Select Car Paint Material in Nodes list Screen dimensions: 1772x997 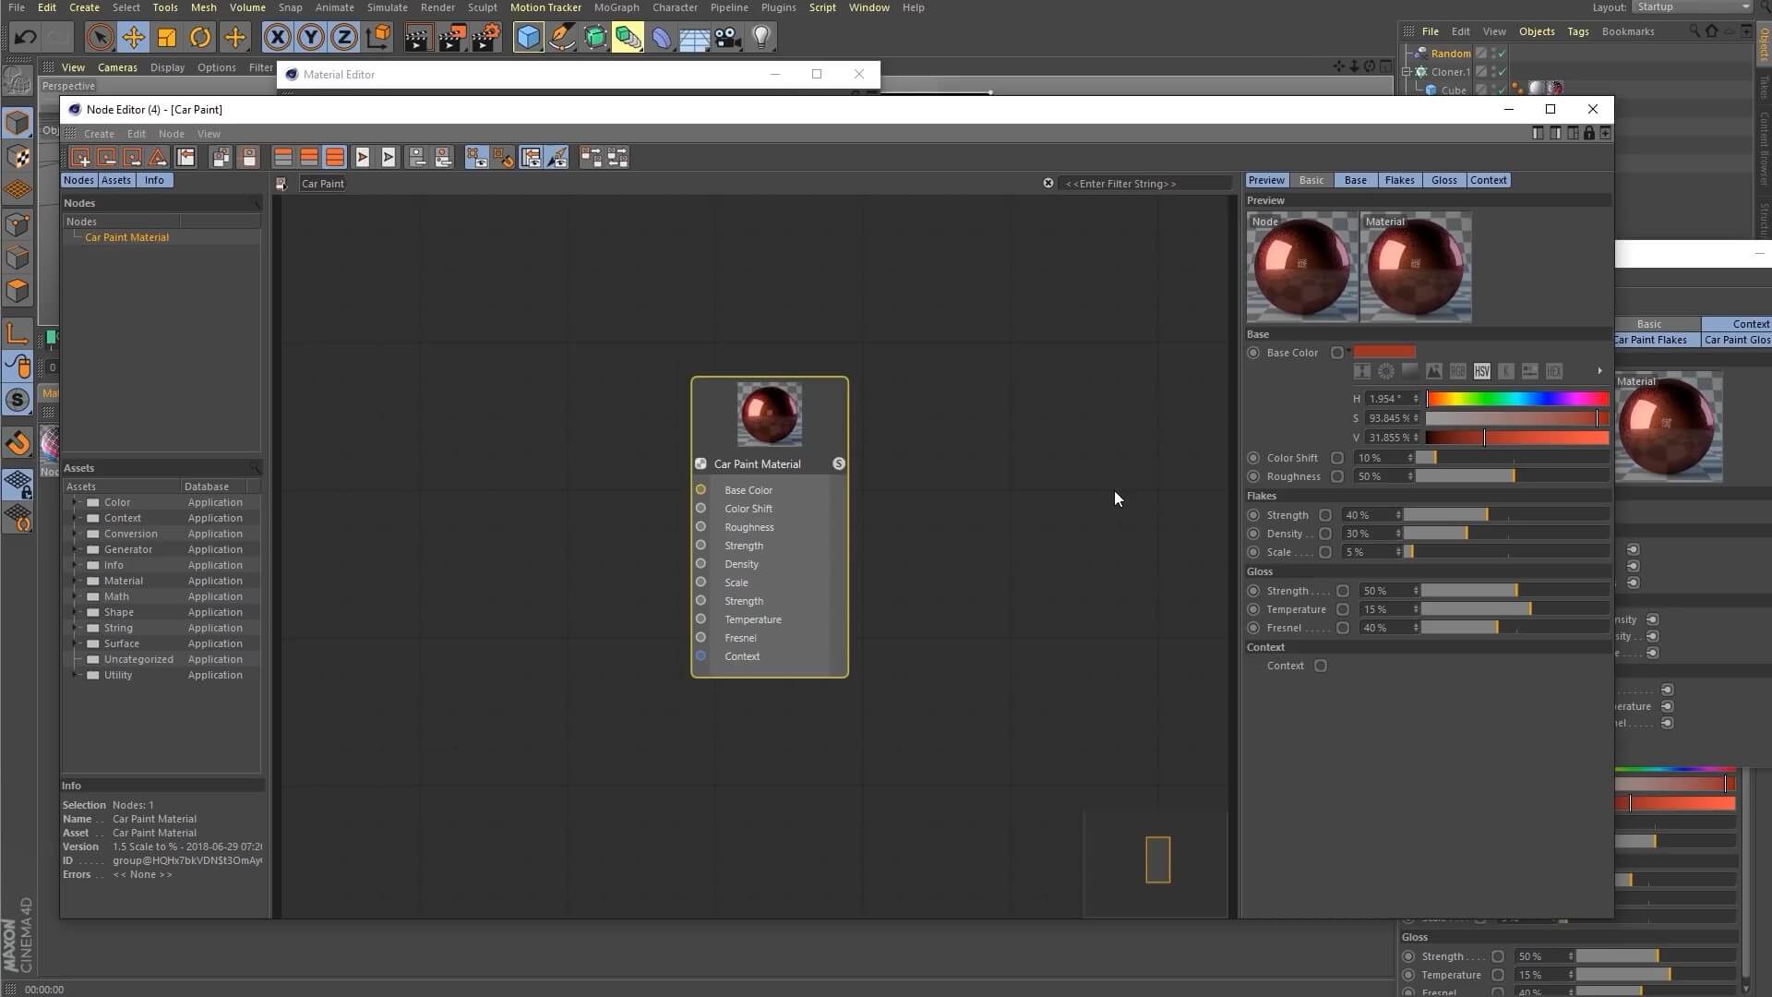tap(126, 237)
